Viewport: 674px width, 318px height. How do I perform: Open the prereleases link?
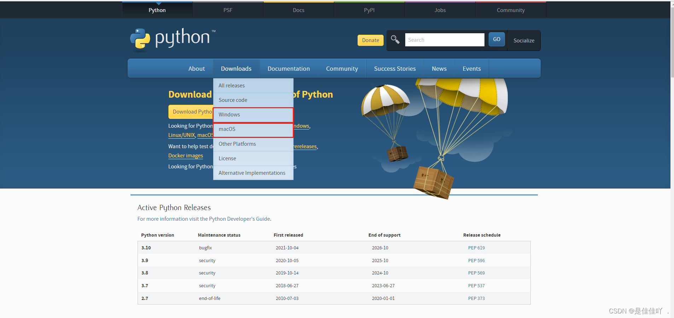coord(305,146)
